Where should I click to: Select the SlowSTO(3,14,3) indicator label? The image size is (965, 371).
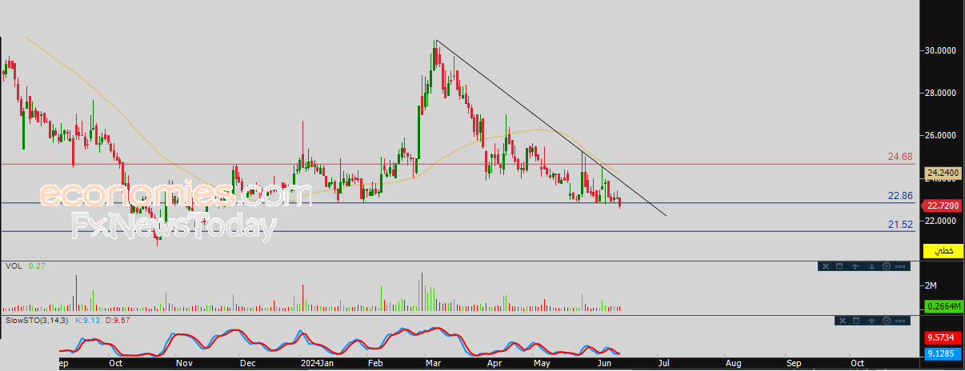coord(38,320)
